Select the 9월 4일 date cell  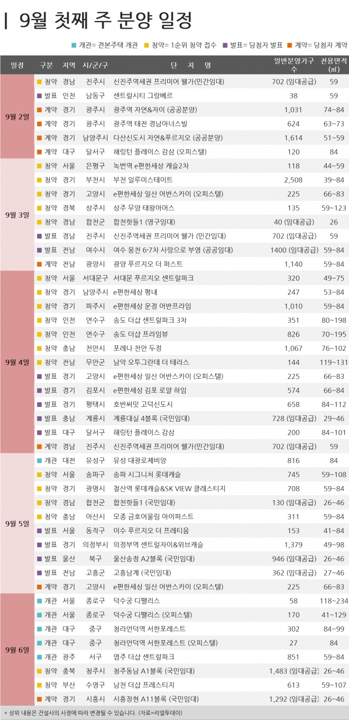[x=17, y=361]
